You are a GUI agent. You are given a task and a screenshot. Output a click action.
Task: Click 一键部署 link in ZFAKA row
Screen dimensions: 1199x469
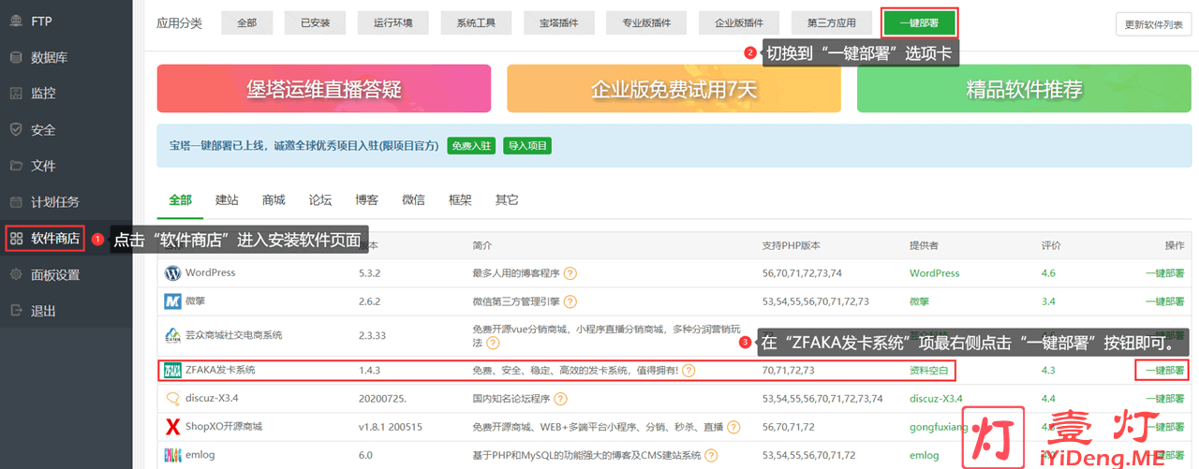[x=1163, y=371]
